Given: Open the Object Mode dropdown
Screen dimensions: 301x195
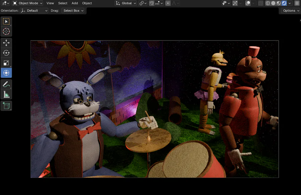Looking at the screenshot, I should pos(27,3).
